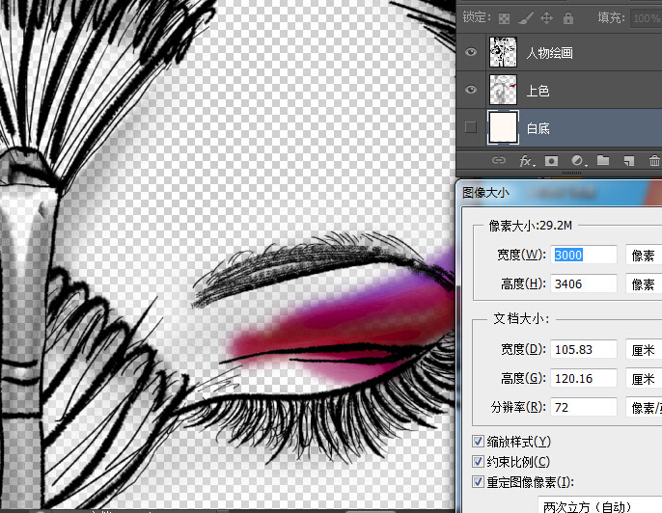The image size is (662, 513).
Task: Toggle 缩放样式 checkbox
Action: point(478,442)
